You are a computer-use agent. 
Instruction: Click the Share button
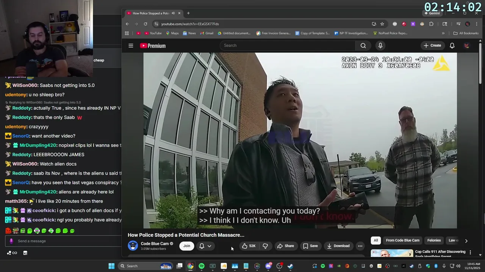click(x=285, y=246)
